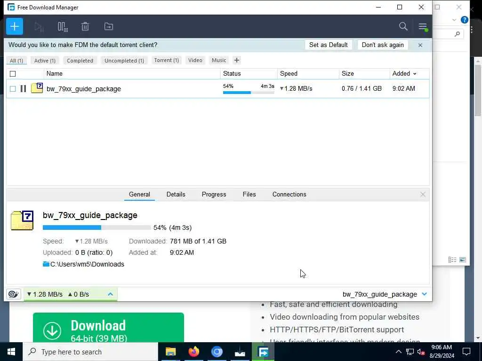
Task: Click the Status column header
Action: tap(249, 74)
